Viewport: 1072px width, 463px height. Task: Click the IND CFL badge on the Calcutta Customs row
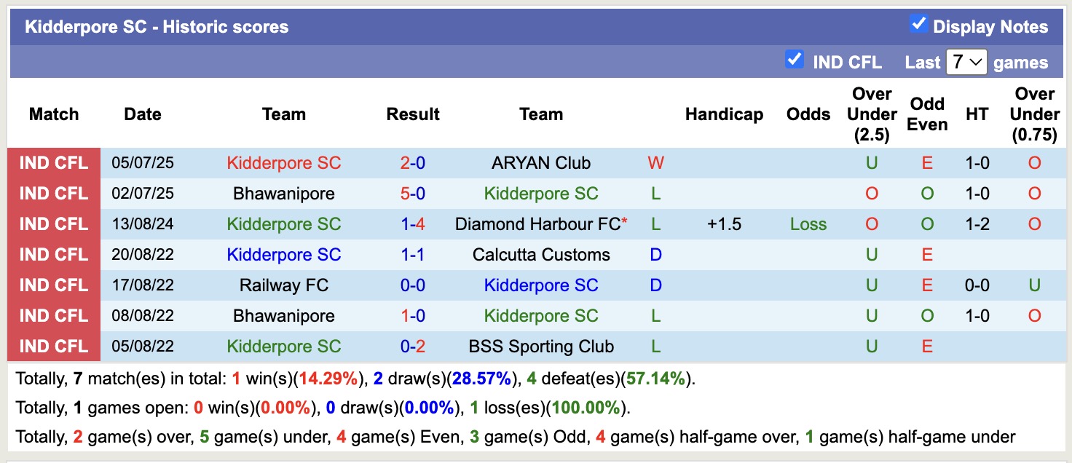point(54,254)
